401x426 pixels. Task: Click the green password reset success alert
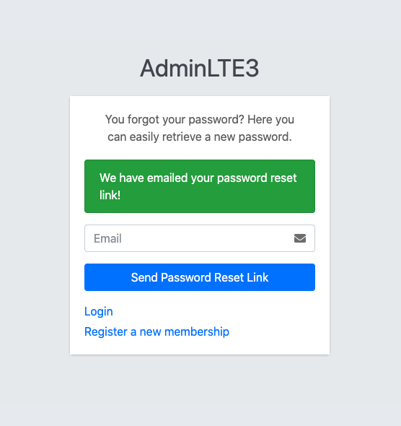click(x=200, y=186)
